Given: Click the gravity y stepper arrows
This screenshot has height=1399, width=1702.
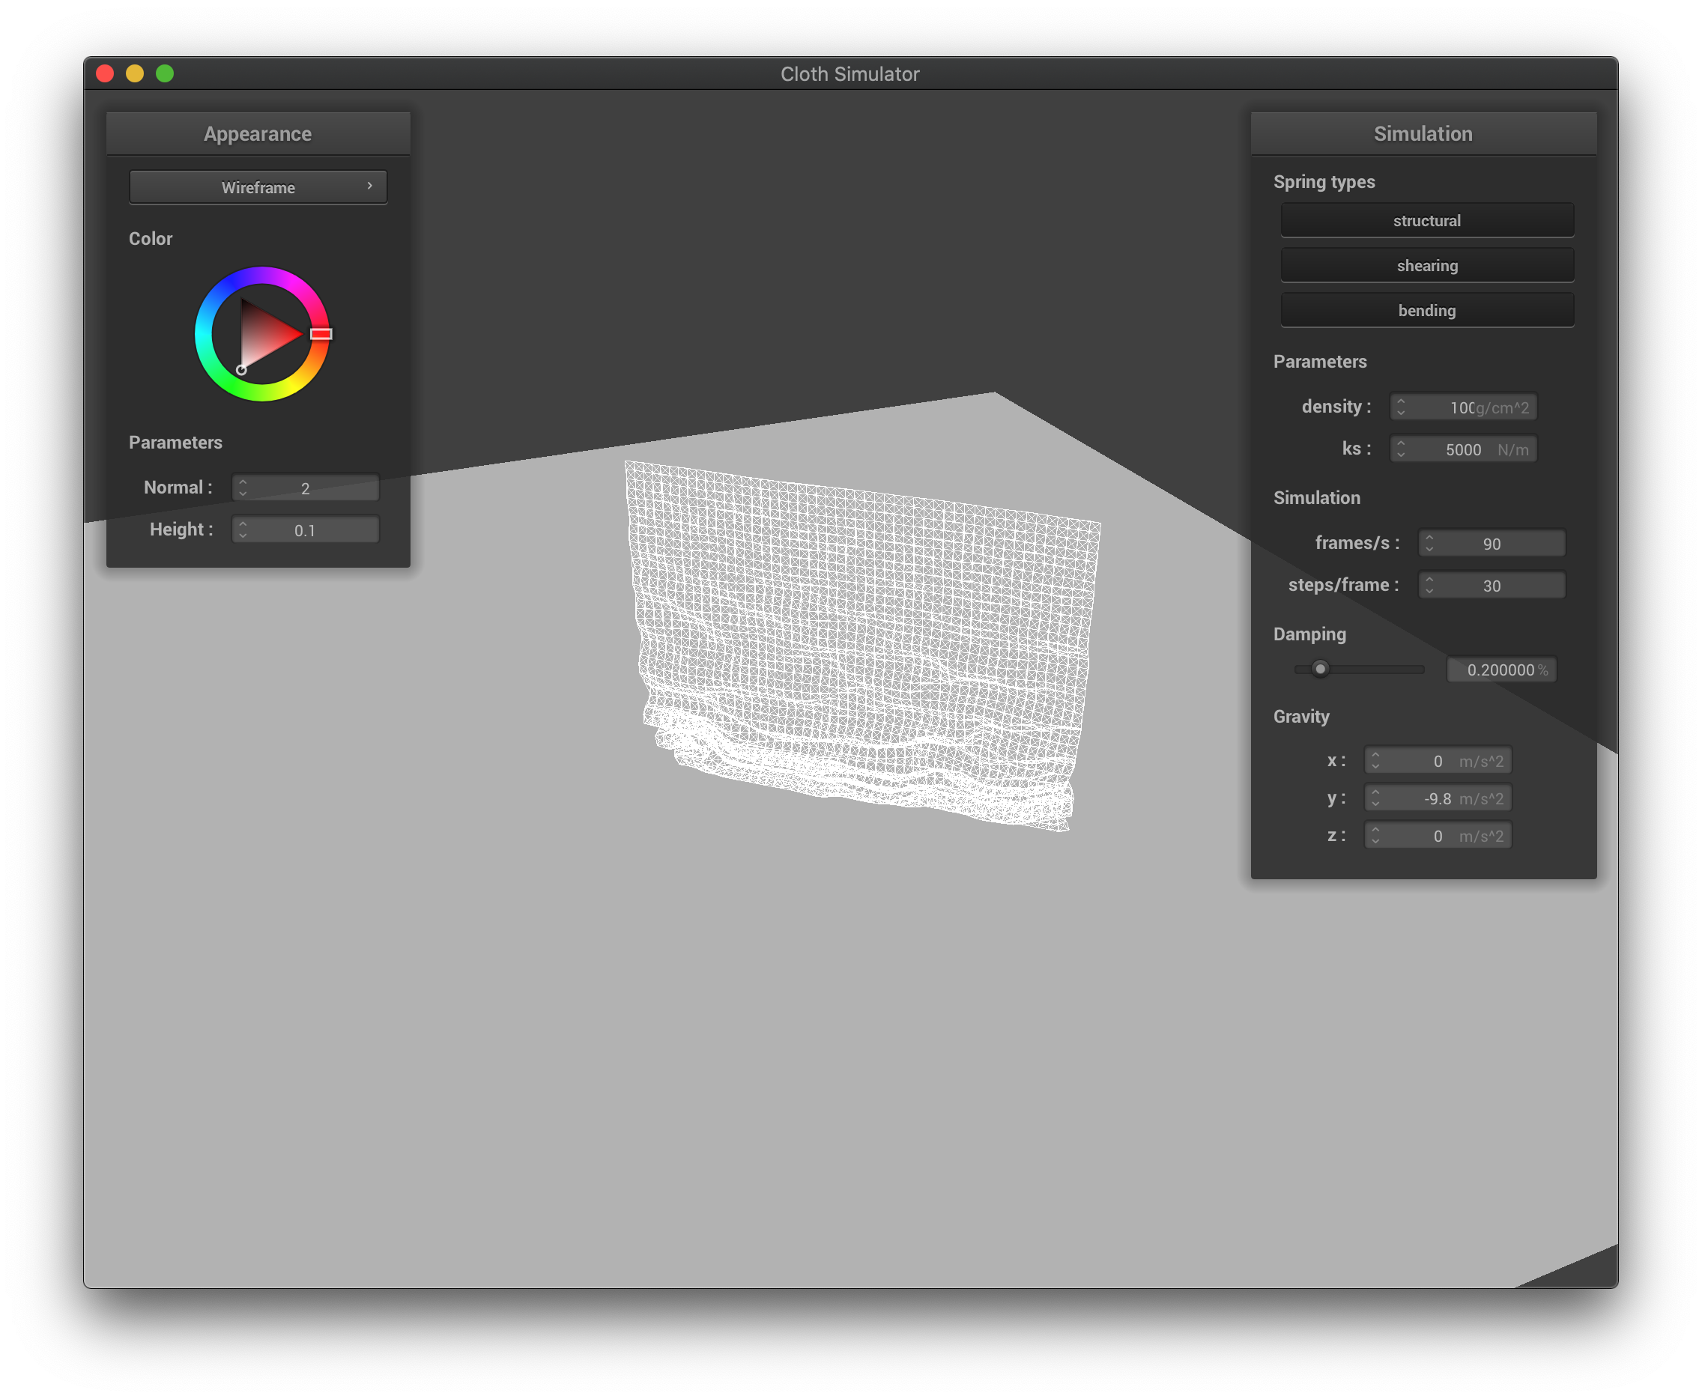Looking at the screenshot, I should 1375,798.
